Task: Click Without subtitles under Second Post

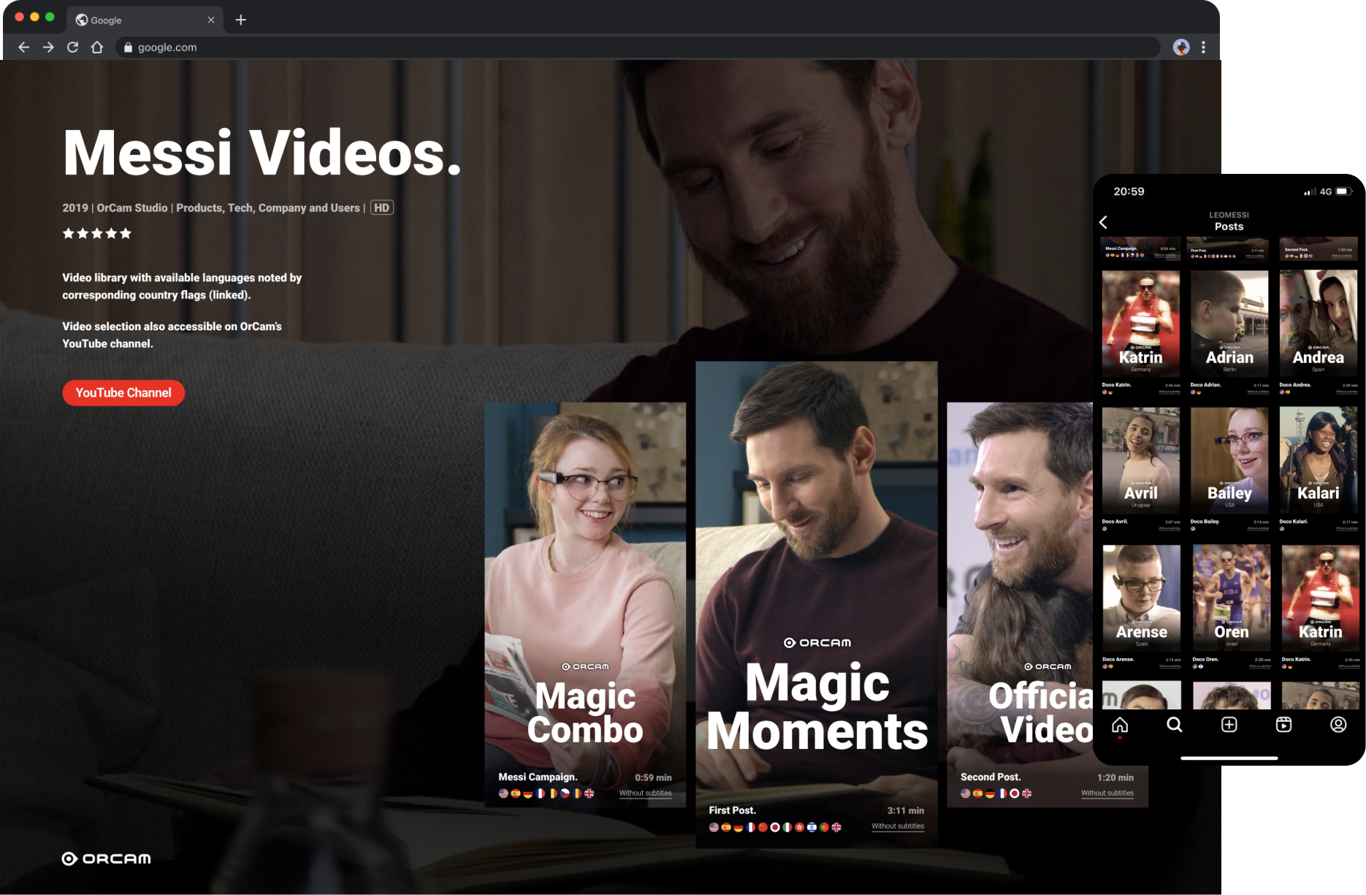Action: click(1107, 793)
